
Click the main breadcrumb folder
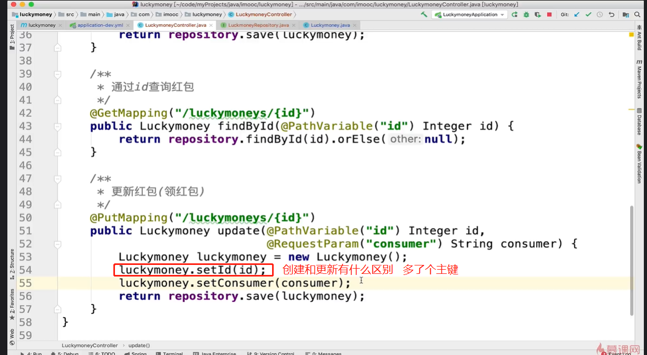(x=90, y=14)
